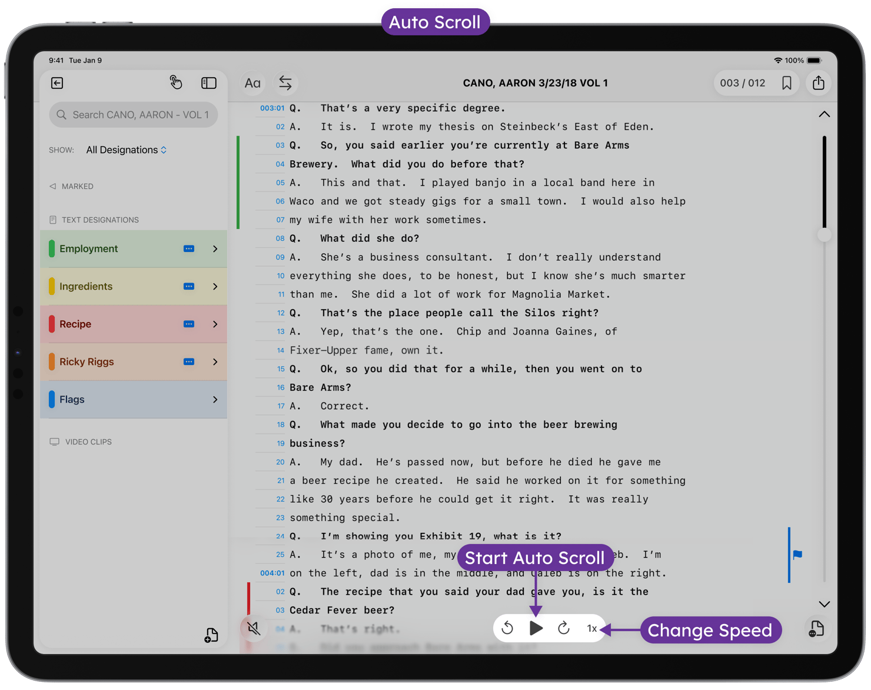Jump down with the page down chevron

pyautogui.click(x=825, y=604)
